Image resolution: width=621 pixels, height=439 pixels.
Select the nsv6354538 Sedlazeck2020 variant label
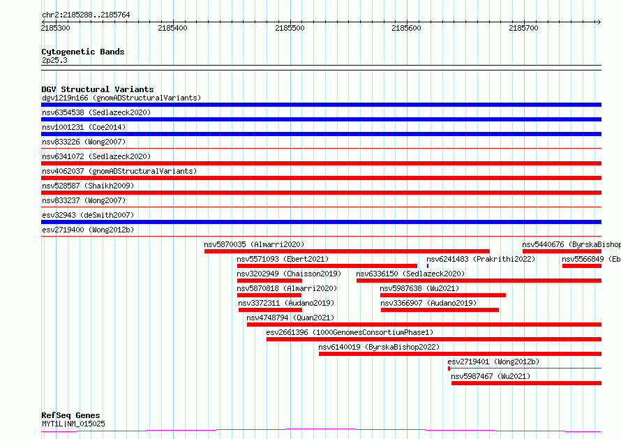coord(96,112)
